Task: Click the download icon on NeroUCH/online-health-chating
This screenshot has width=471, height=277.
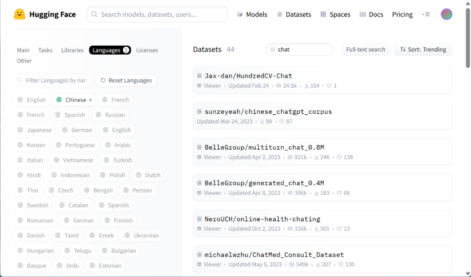Action: 316,229
